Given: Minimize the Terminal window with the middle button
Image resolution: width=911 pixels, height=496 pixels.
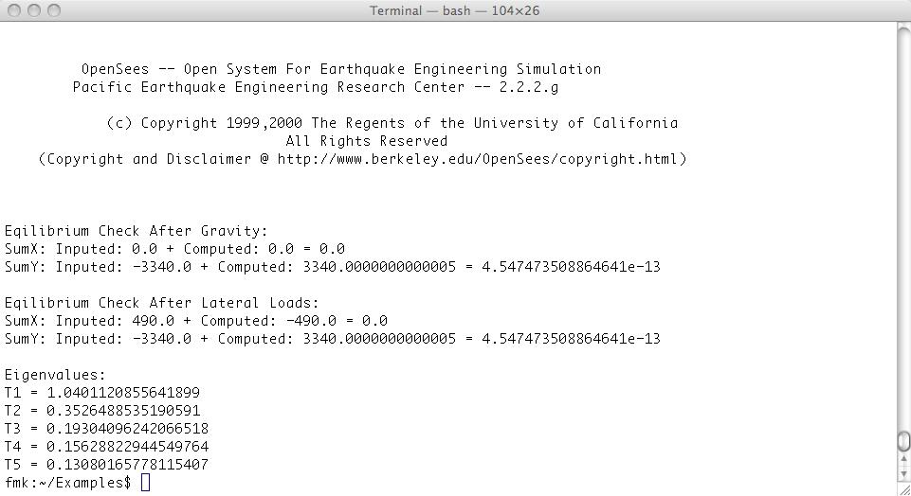Looking at the screenshot, I should click(34, 10).
